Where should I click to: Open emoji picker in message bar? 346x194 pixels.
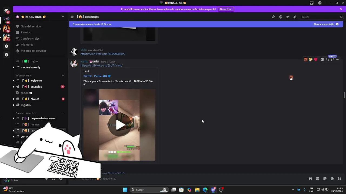(332, 179)
